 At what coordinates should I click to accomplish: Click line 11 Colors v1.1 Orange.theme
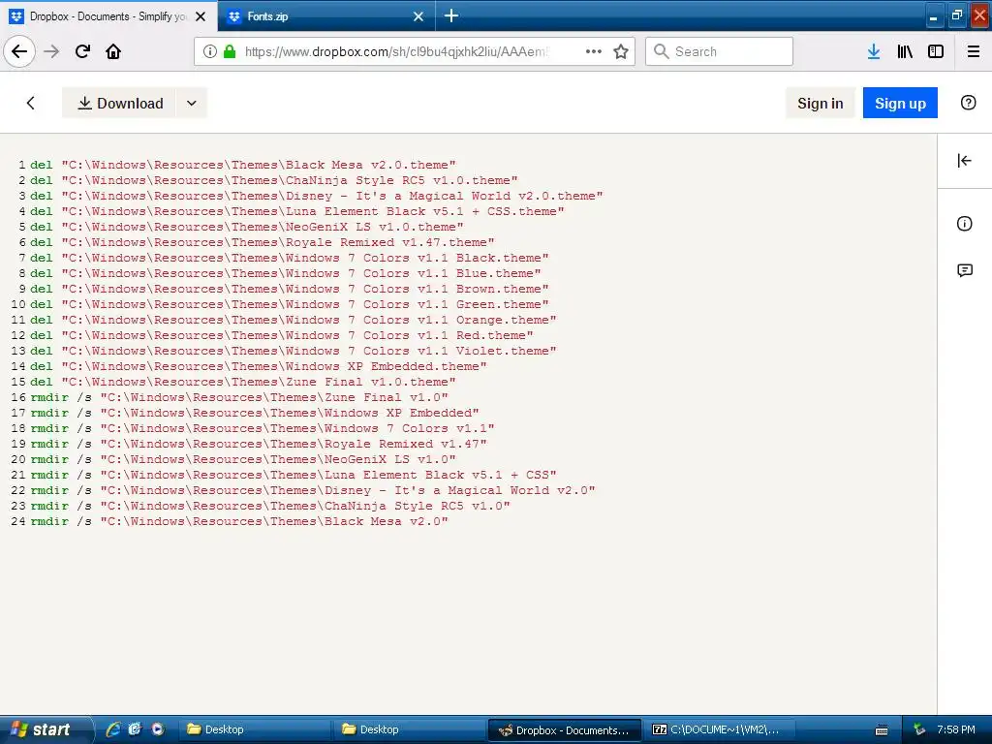tap(294, 320)
